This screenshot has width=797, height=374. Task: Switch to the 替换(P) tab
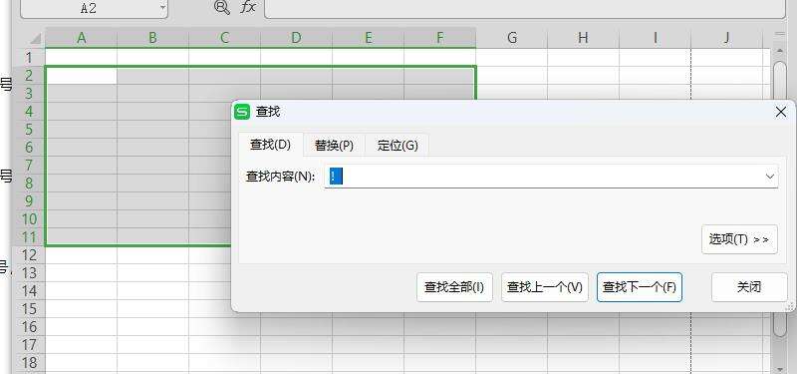(334, 146)
